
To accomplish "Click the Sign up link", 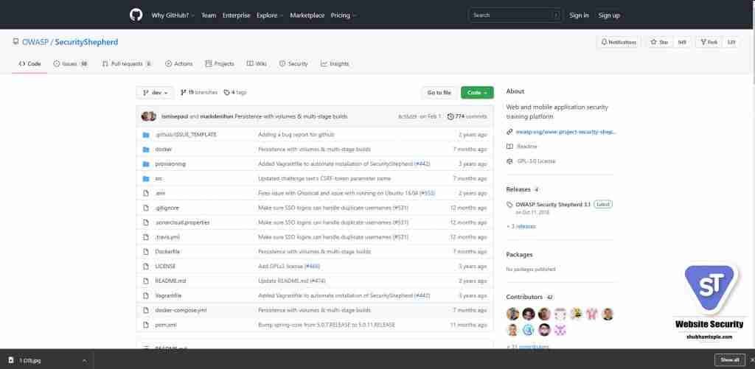I will (x=609, y=15).
